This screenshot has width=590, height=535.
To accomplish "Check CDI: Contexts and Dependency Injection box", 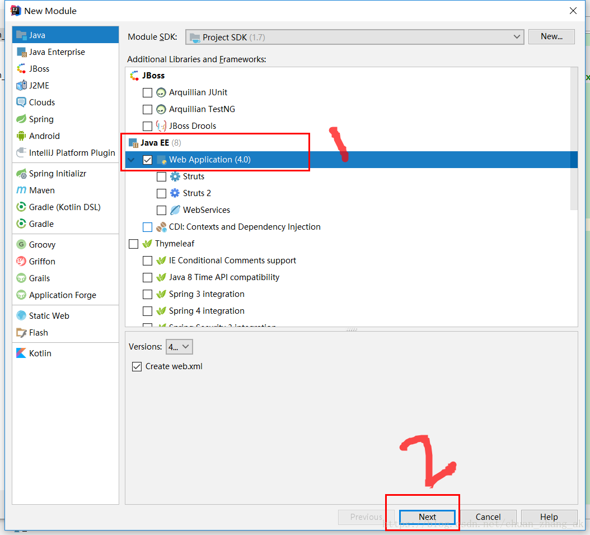I will tap(148, 227).
